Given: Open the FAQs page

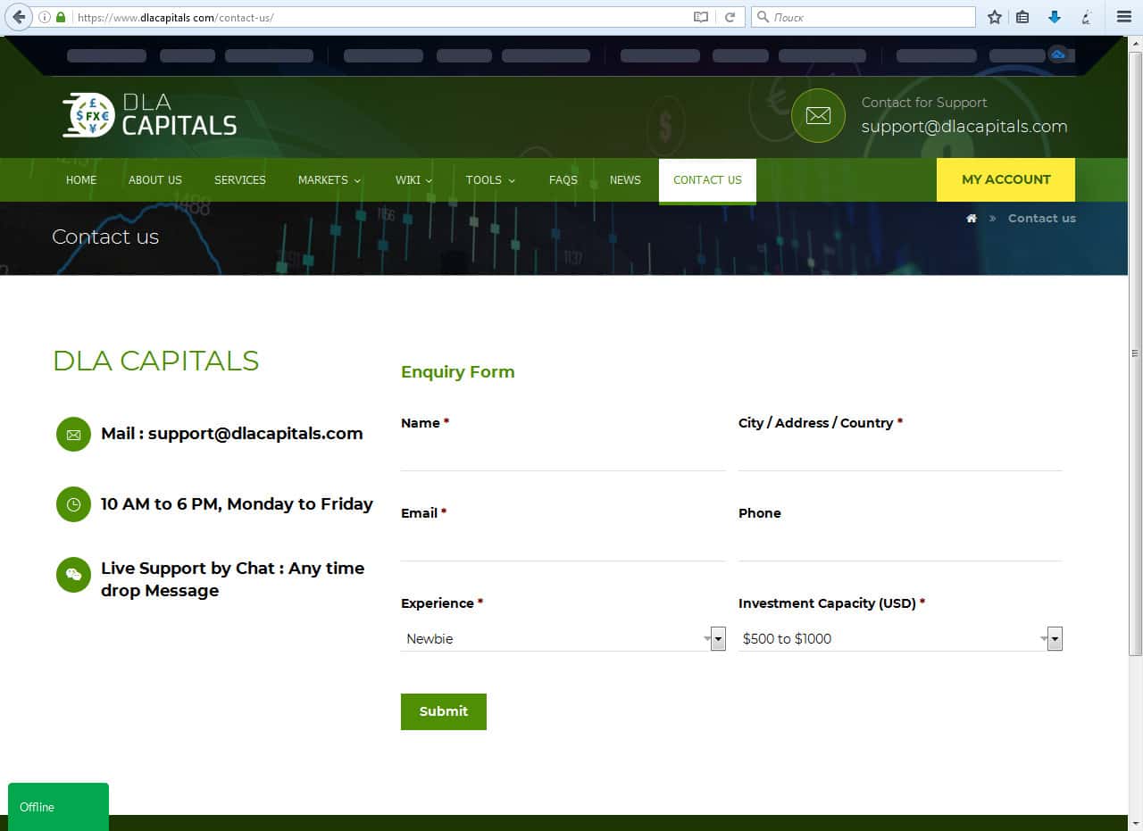Looking at the screenshot, I should click(563, 180).
